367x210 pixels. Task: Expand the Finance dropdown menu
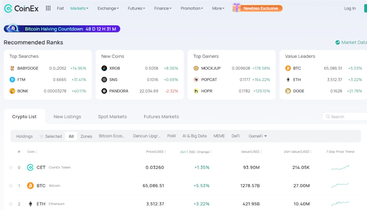coord(163,8)
